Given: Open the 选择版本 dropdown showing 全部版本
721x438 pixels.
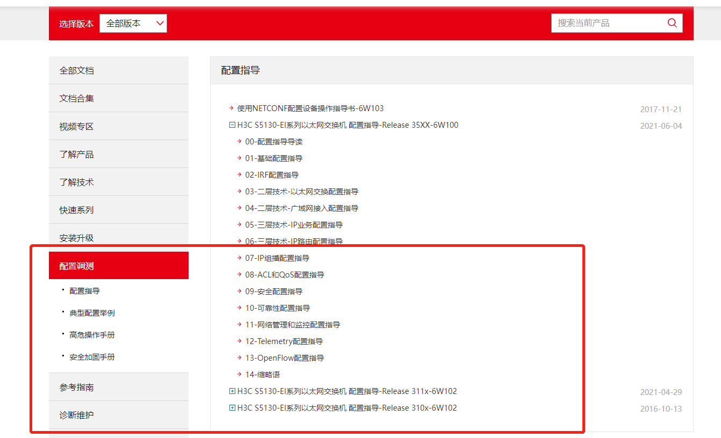Looking at the screenshot, I should click(x=133, y=23).
